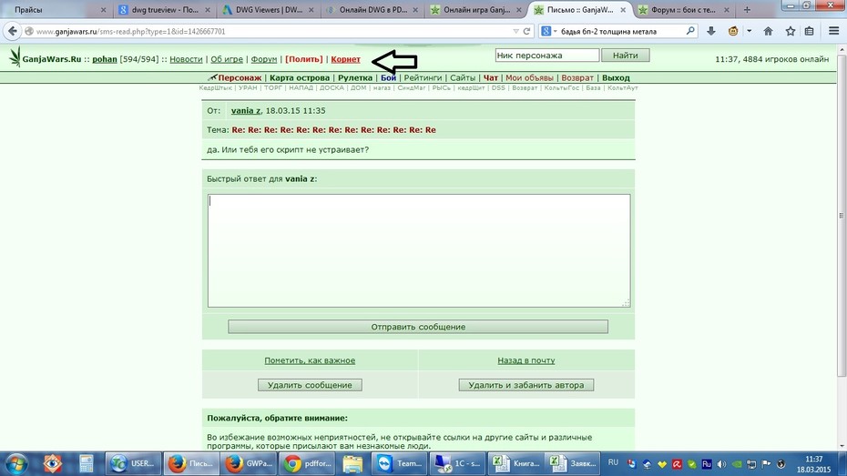This screenshot has height=476, width=847.
Task: Open Firefox hamburger menu
Action: [x=833, y=31]
